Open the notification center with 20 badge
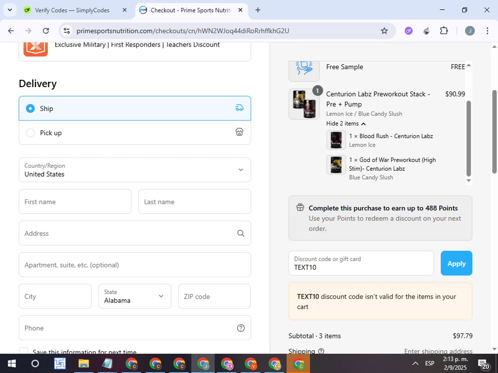Screen dimensions: 498x373 (483, 364)
